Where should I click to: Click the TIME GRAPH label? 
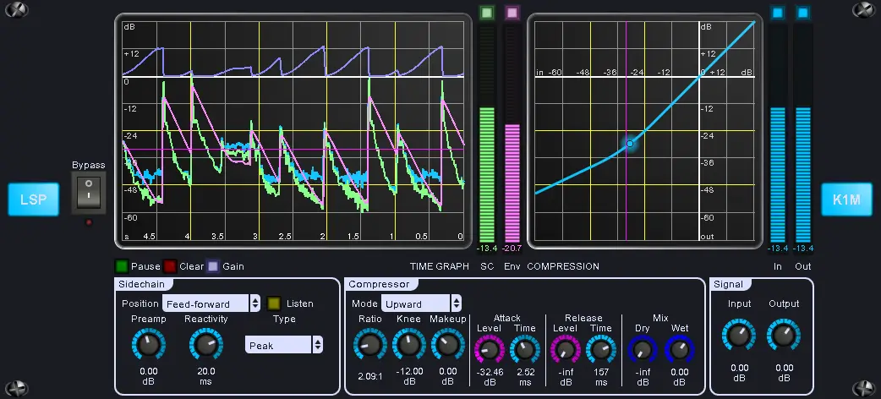(x=439, y=266)
